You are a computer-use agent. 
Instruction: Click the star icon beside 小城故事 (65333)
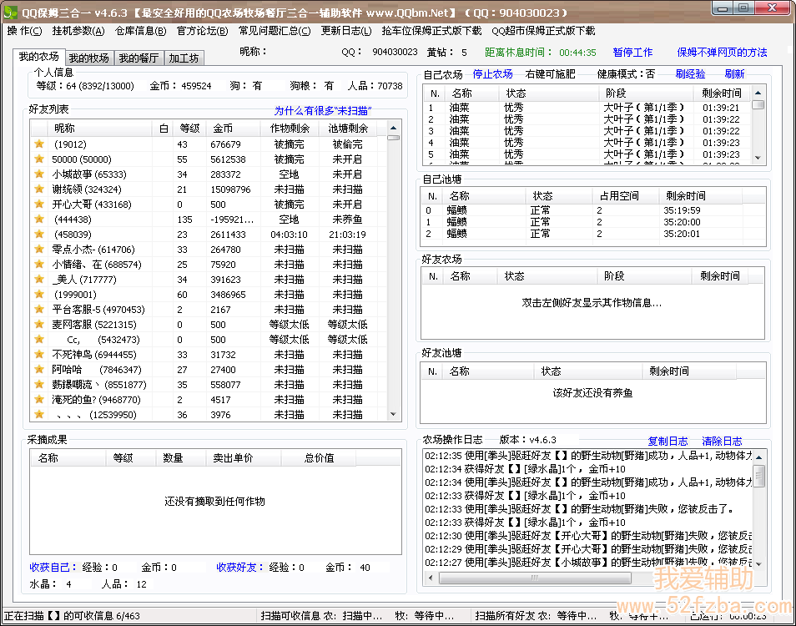coord(38,174)
